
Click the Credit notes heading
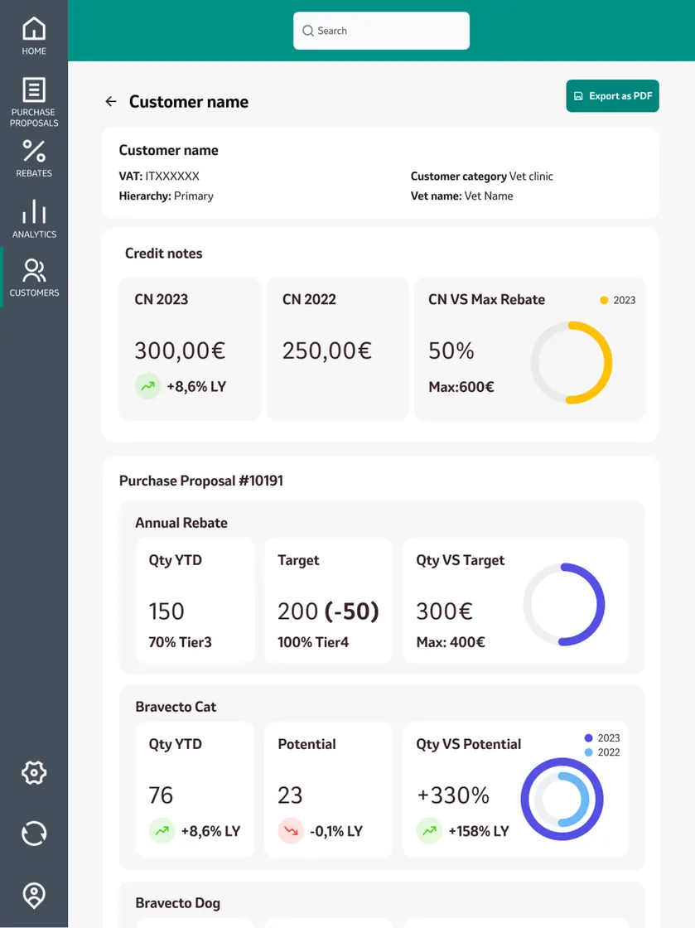coord(164,254)
